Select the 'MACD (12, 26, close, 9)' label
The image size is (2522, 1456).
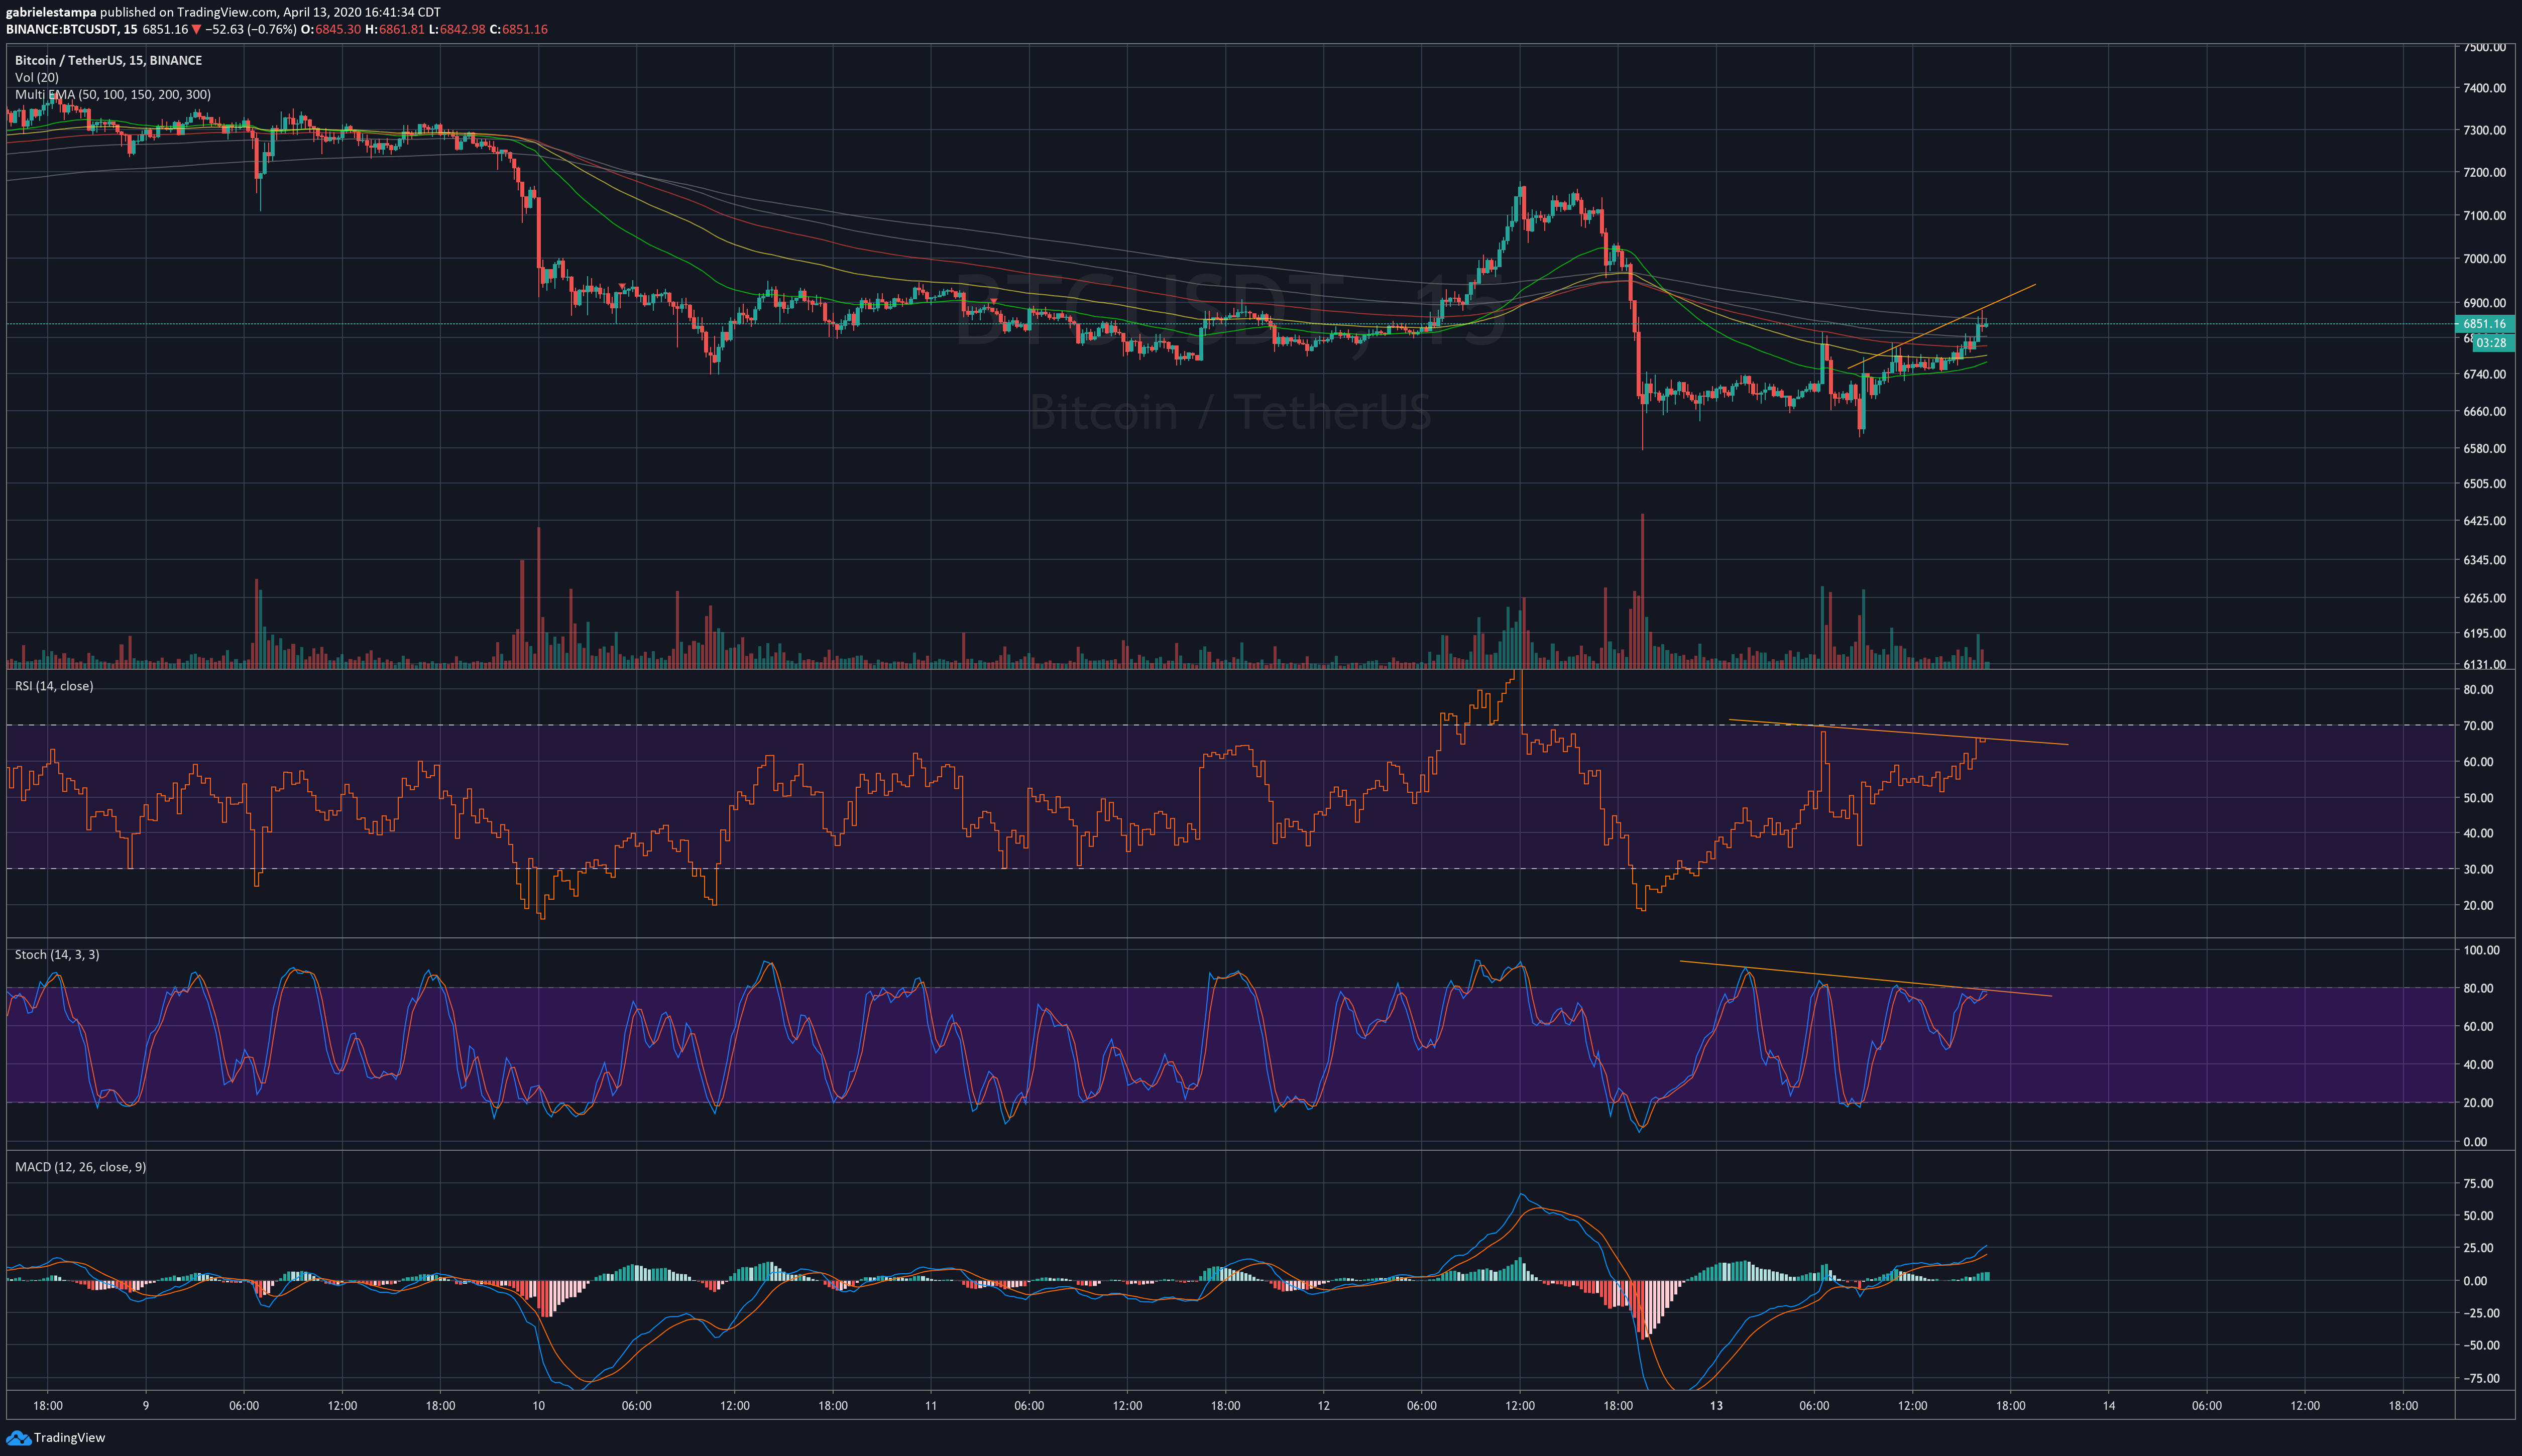[x=80, y=1167]
